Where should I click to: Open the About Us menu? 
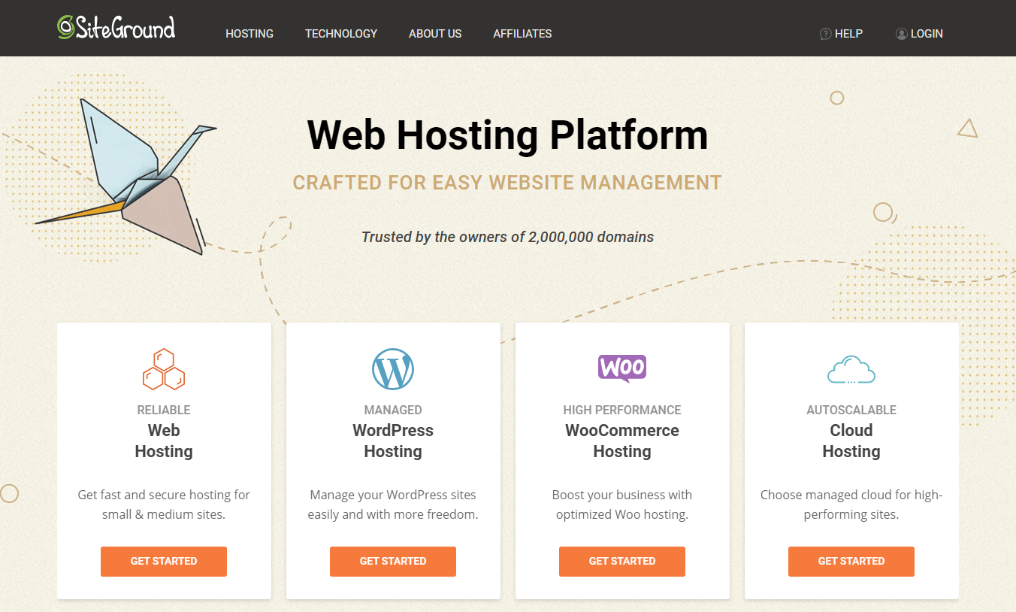tap(435, 34)
